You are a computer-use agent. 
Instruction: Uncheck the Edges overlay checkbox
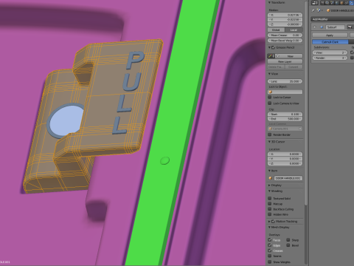(x=270, y=245)
